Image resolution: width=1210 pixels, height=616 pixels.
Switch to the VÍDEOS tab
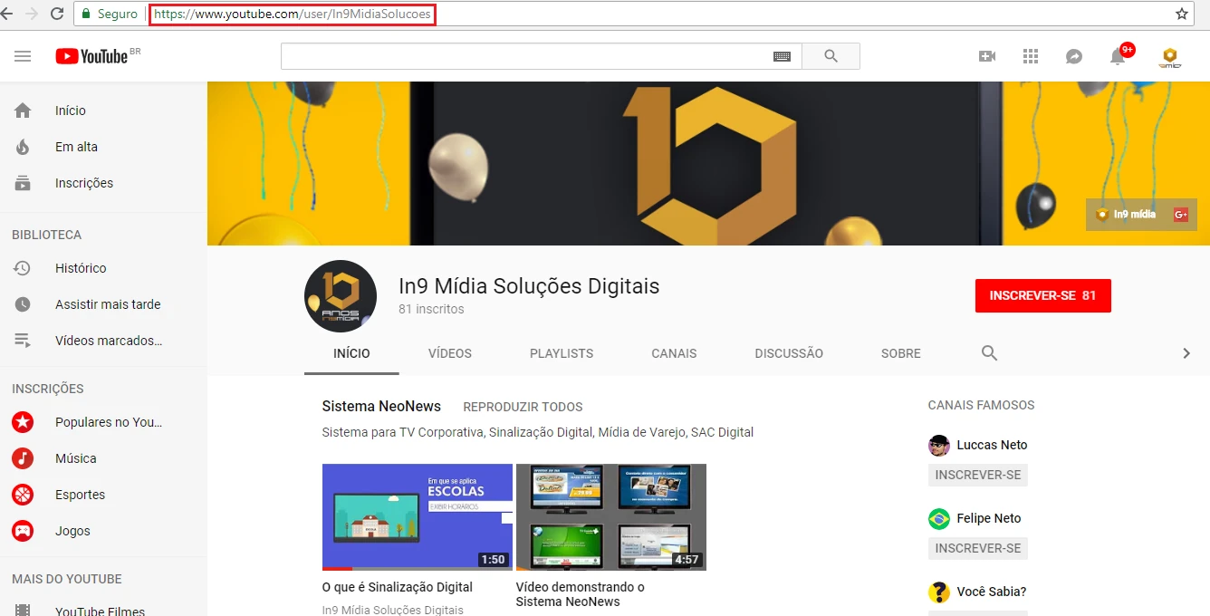pyautogui.click(x=450, y=353)
